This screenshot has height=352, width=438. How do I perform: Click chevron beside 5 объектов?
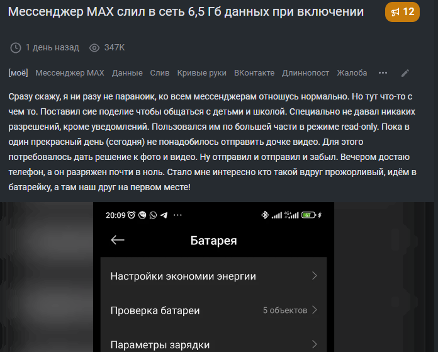pyautogui.click(x=315, y=310)
